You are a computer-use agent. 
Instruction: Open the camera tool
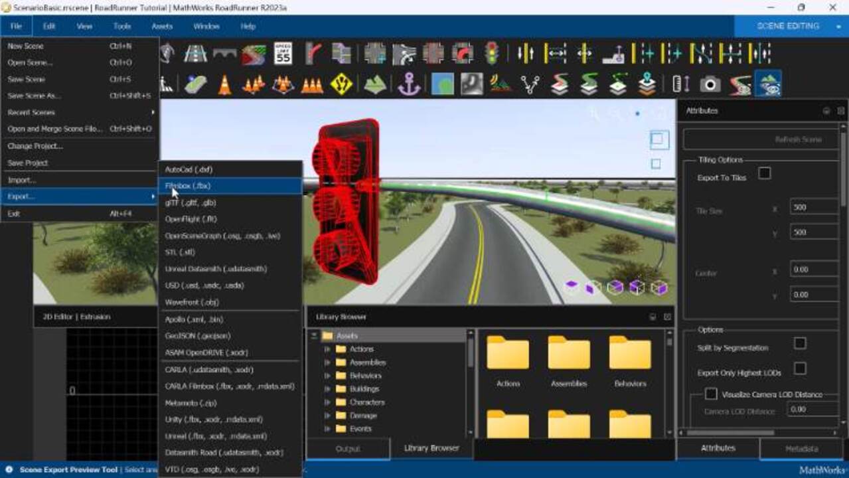click(711, 83)
